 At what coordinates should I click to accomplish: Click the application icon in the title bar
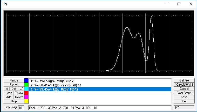tap(5, 4)
